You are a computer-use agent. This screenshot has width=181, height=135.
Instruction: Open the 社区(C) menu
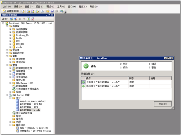pos(83,7)
